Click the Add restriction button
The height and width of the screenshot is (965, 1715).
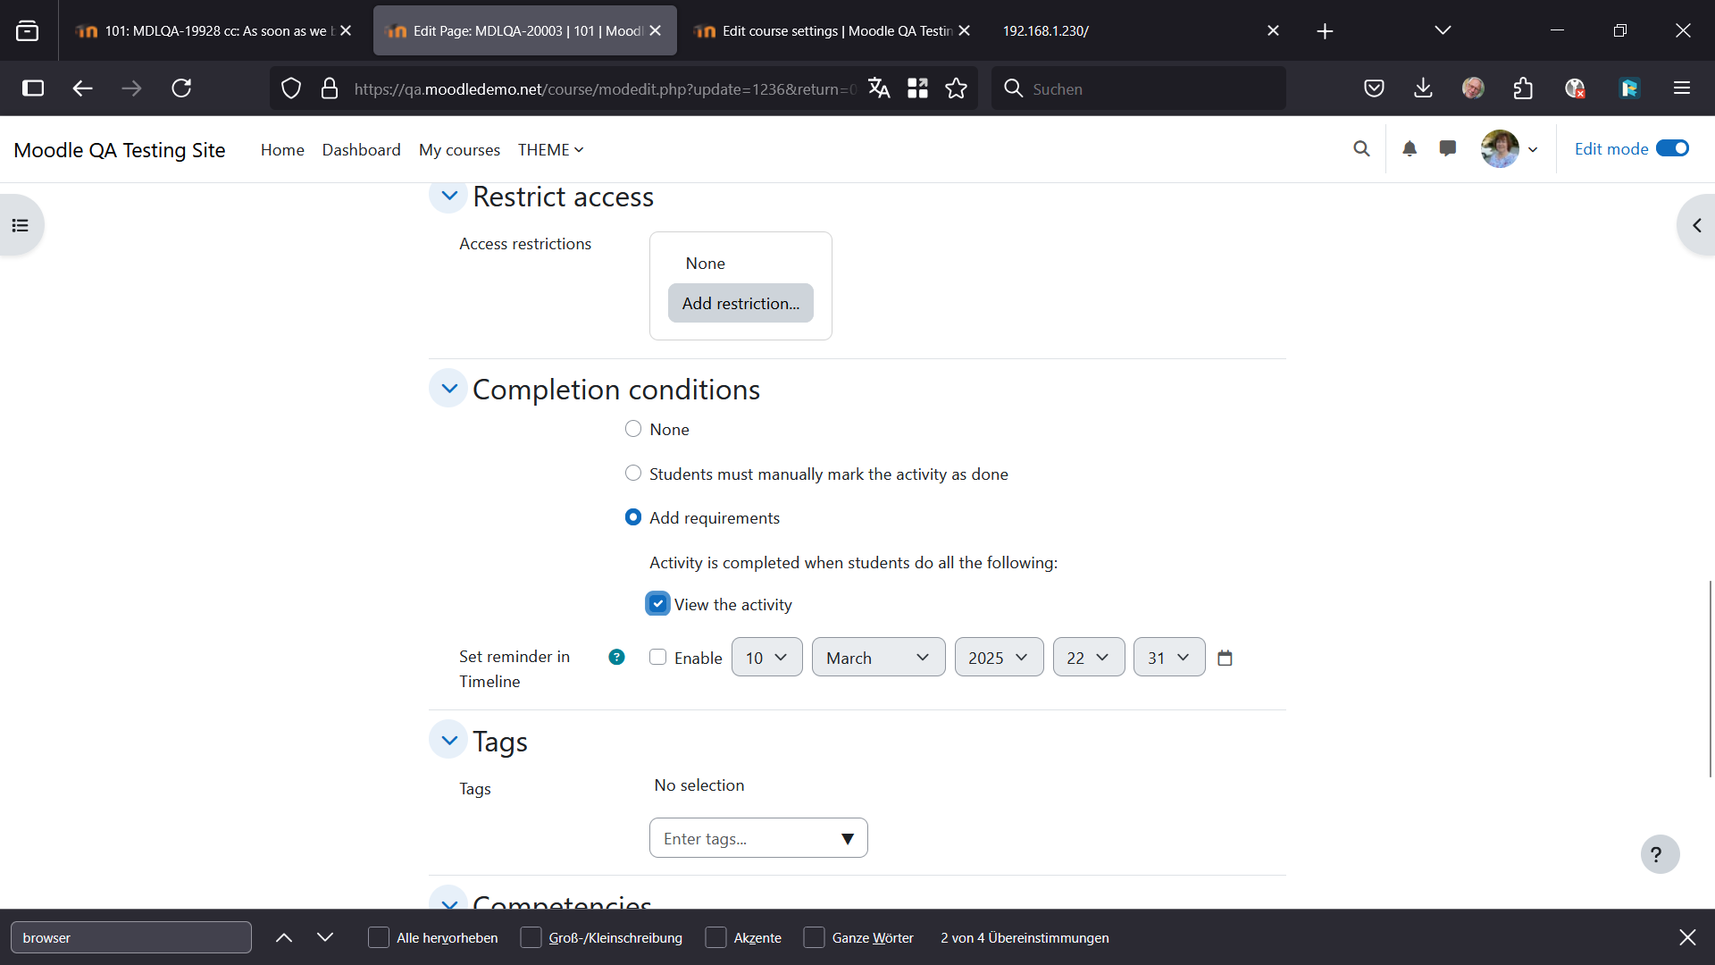pos(740,304)
